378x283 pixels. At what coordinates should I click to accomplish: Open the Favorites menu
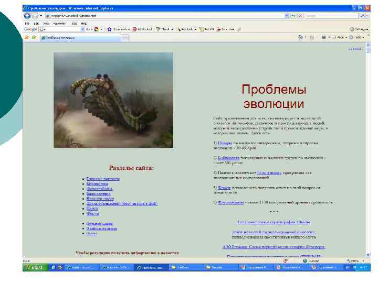pos(59,24)
